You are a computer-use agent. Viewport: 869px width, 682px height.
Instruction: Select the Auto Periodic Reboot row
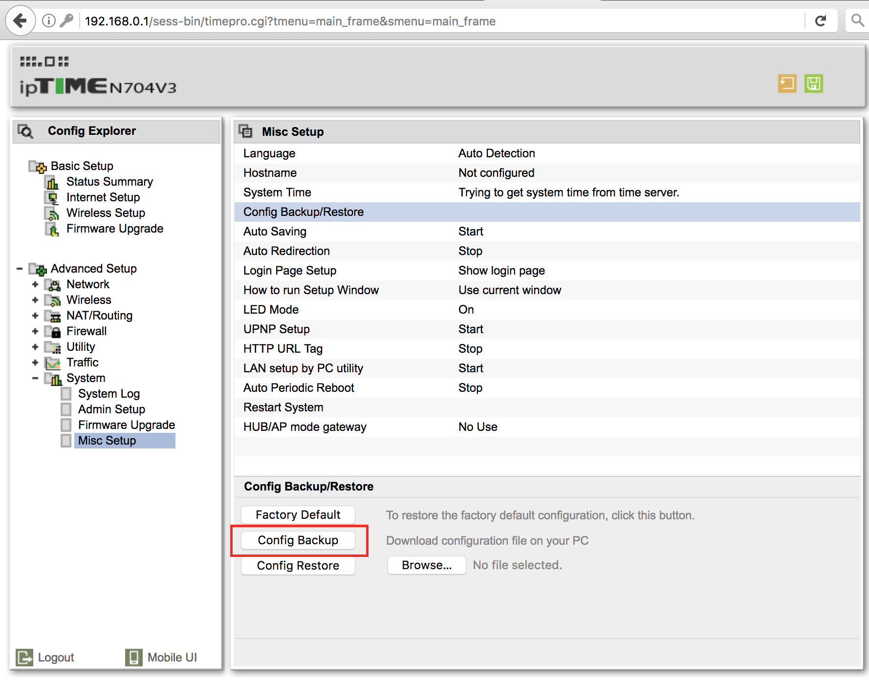(x=547, y=388)
